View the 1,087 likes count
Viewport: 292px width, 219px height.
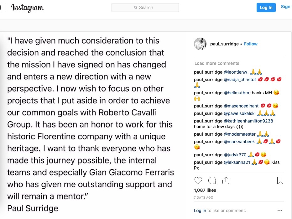point(205,190)
